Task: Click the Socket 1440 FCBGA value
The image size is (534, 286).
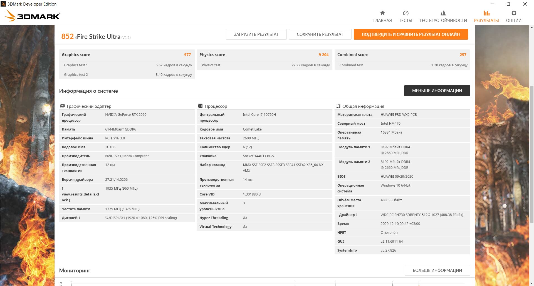Action: coord(258,156)
